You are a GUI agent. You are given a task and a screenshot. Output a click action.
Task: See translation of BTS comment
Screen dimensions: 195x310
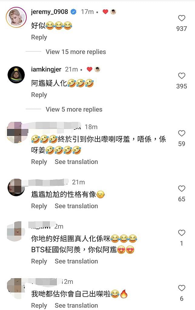[x=76, y=261]
